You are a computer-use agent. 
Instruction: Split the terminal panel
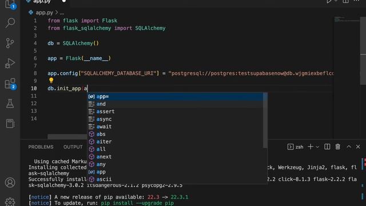(x=327, y=146)
